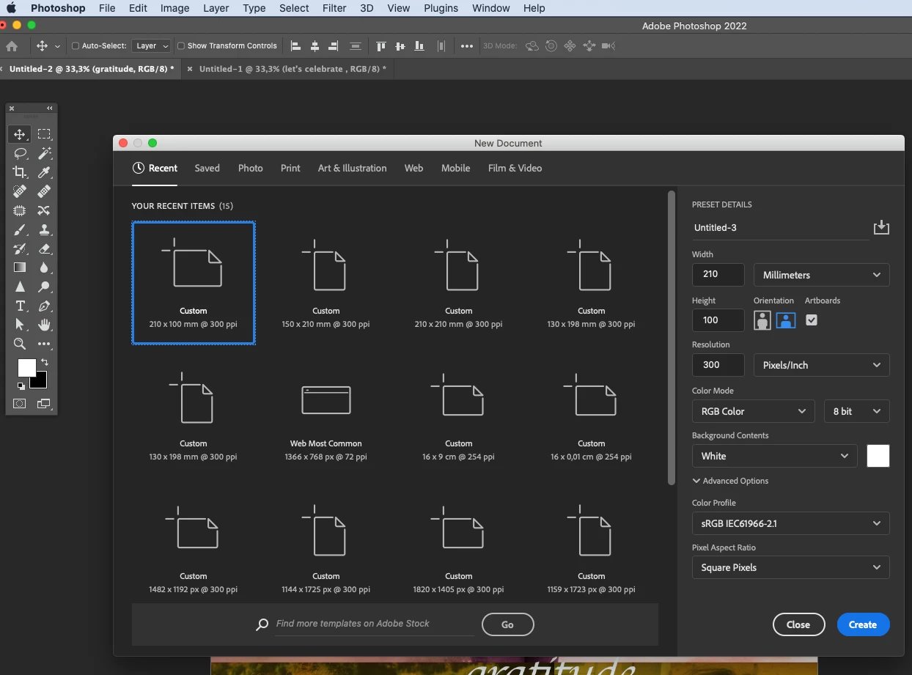
Task: Open the Edit Toolbar three-dots menu
Action: 44,344
